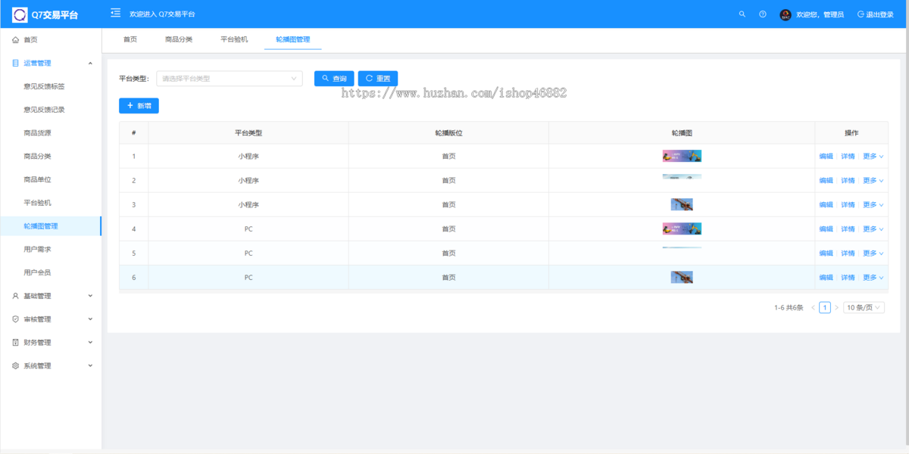This screenshot has height=454, width=909.
Task: Click 详情 link for row 2
Action: [x=848, y=181]
